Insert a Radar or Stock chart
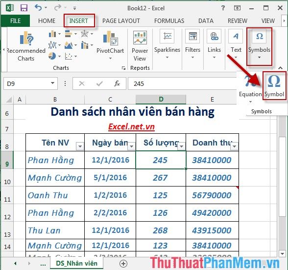This screenshot has width=288, height=270. pyautogui.click(x=87, y=34)
